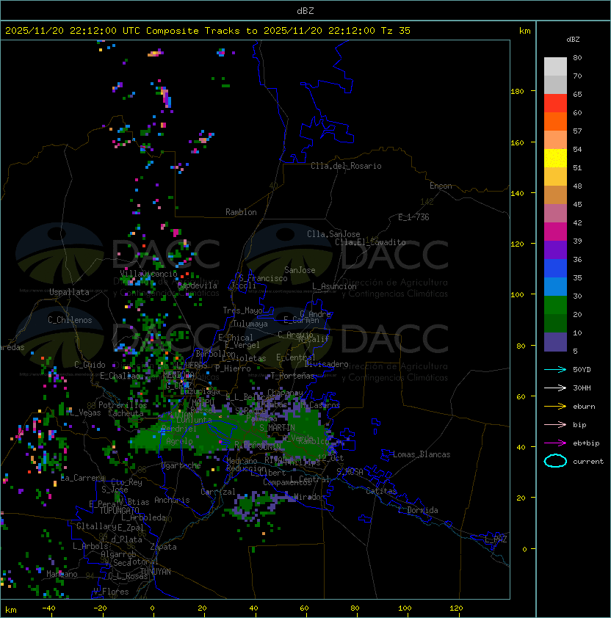Click the 'Anchoris' map label
611x618 pixels.
click(172, 500)
